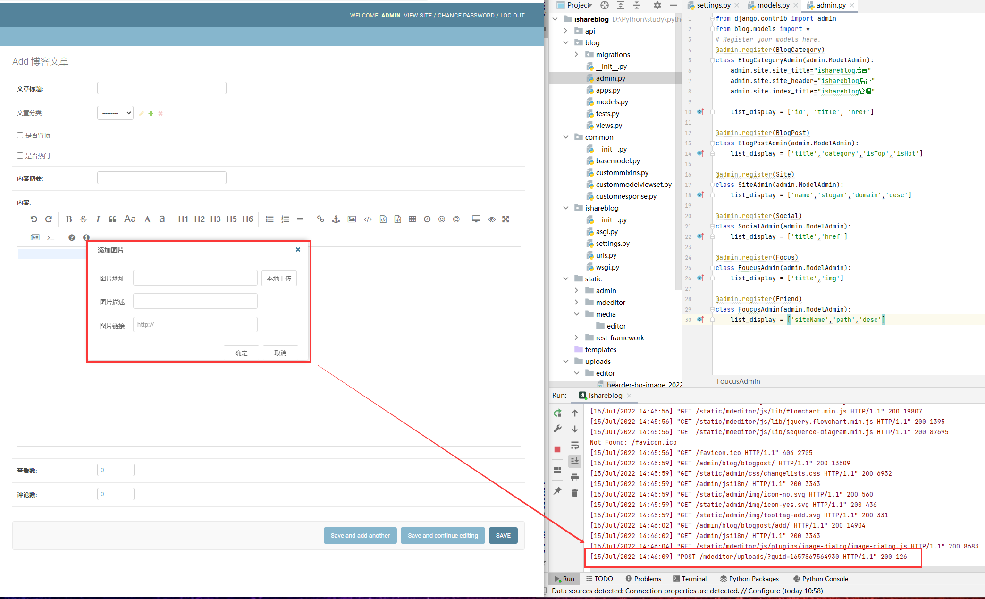Image resolution: width=985 pixels, height=599 pixels.
Task: Switch to the models.py editor tab
Action: click(773, 5)
